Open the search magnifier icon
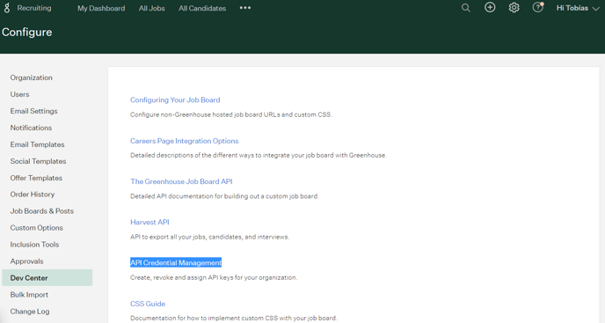 (x=466, y=8)
